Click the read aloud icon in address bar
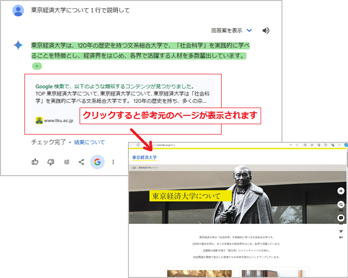Viewport: 348px width, 278px height. [x=291, y=145]
